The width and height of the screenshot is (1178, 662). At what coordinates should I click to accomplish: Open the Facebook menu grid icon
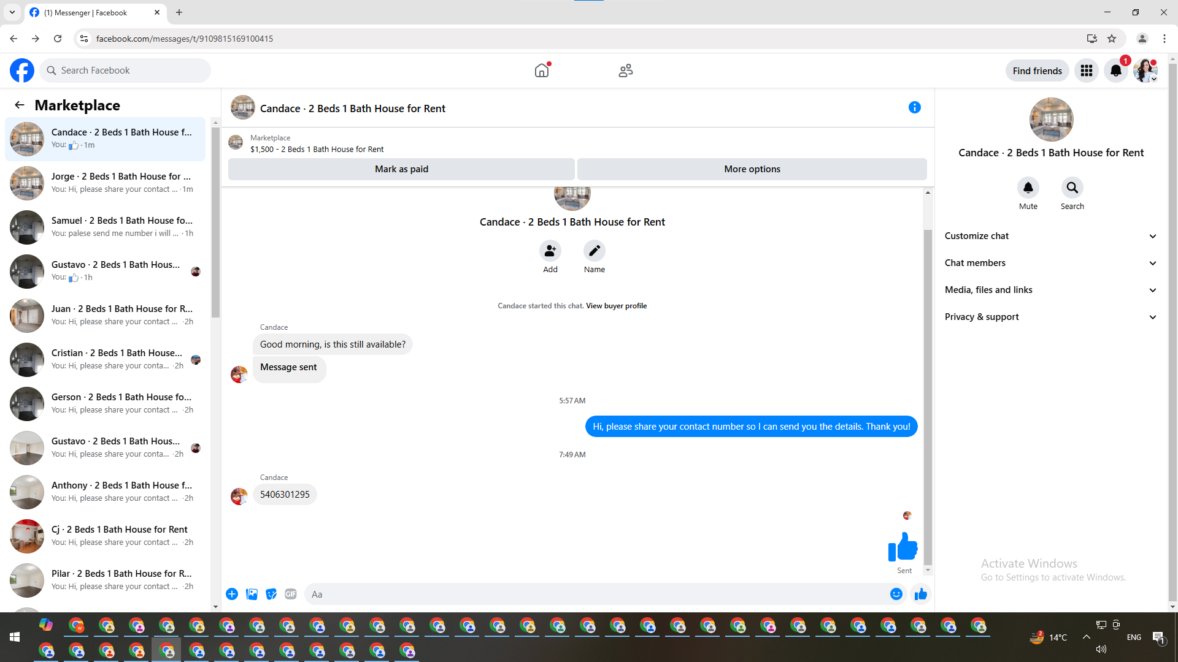click(x=1087, y=70)
